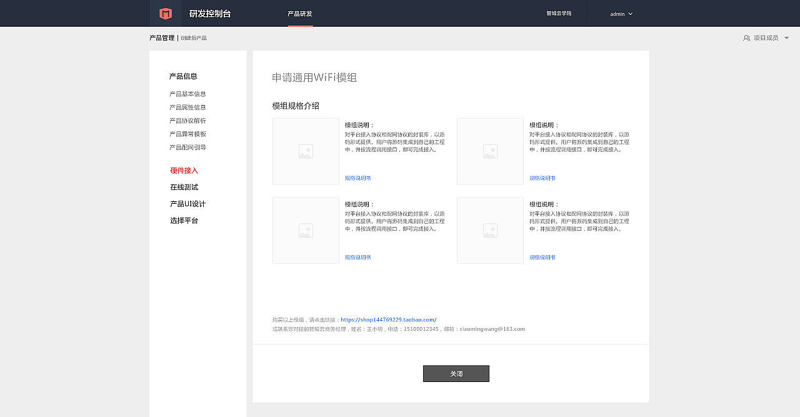The width and height of the screenshot is (800, 417).
Task: Click the 创建新产品 breadcrumb link
Action: pyautogui.click(x=194, y=38)
